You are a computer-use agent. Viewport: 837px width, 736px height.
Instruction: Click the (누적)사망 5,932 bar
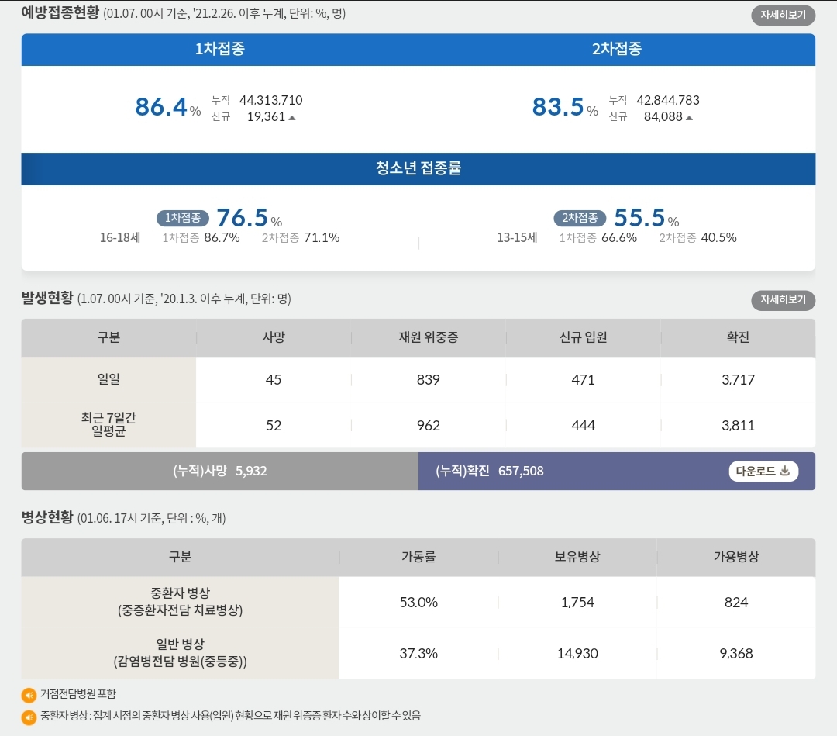click(220, 471)
